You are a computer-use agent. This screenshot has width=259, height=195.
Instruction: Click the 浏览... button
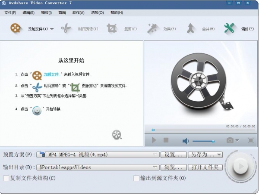click(174, 167)
